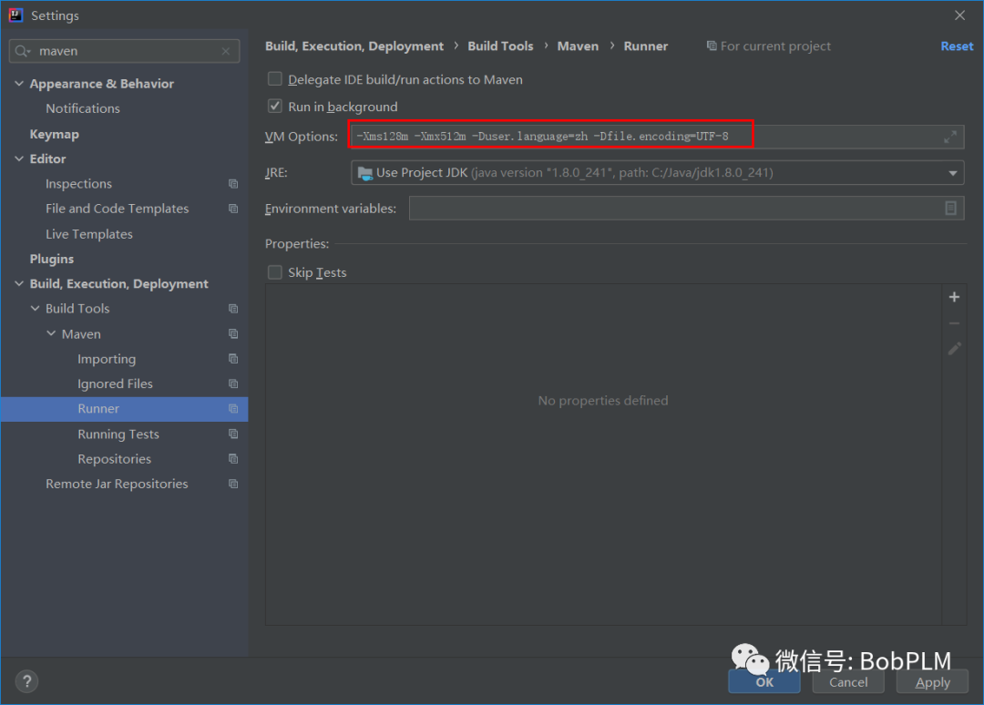Open the JRE dropdown list

pos(953,173)
